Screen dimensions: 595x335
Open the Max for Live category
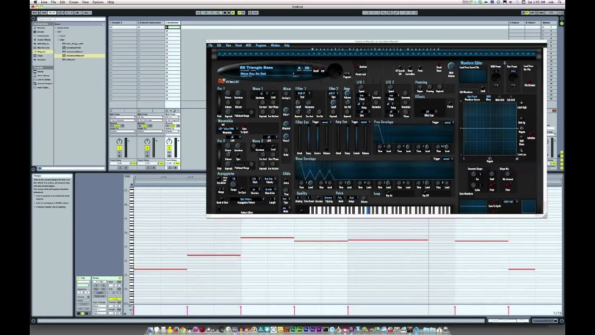tap(43, 47)
